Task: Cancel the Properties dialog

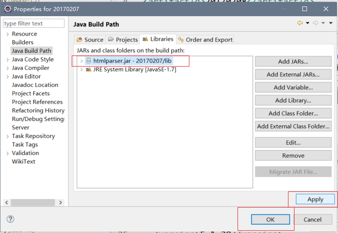Action: click(313, 220)
